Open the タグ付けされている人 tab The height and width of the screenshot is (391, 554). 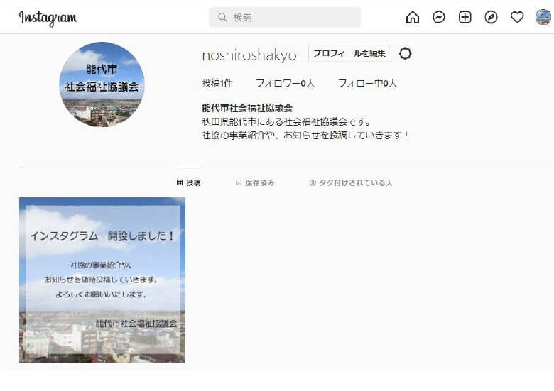(350, 182)
